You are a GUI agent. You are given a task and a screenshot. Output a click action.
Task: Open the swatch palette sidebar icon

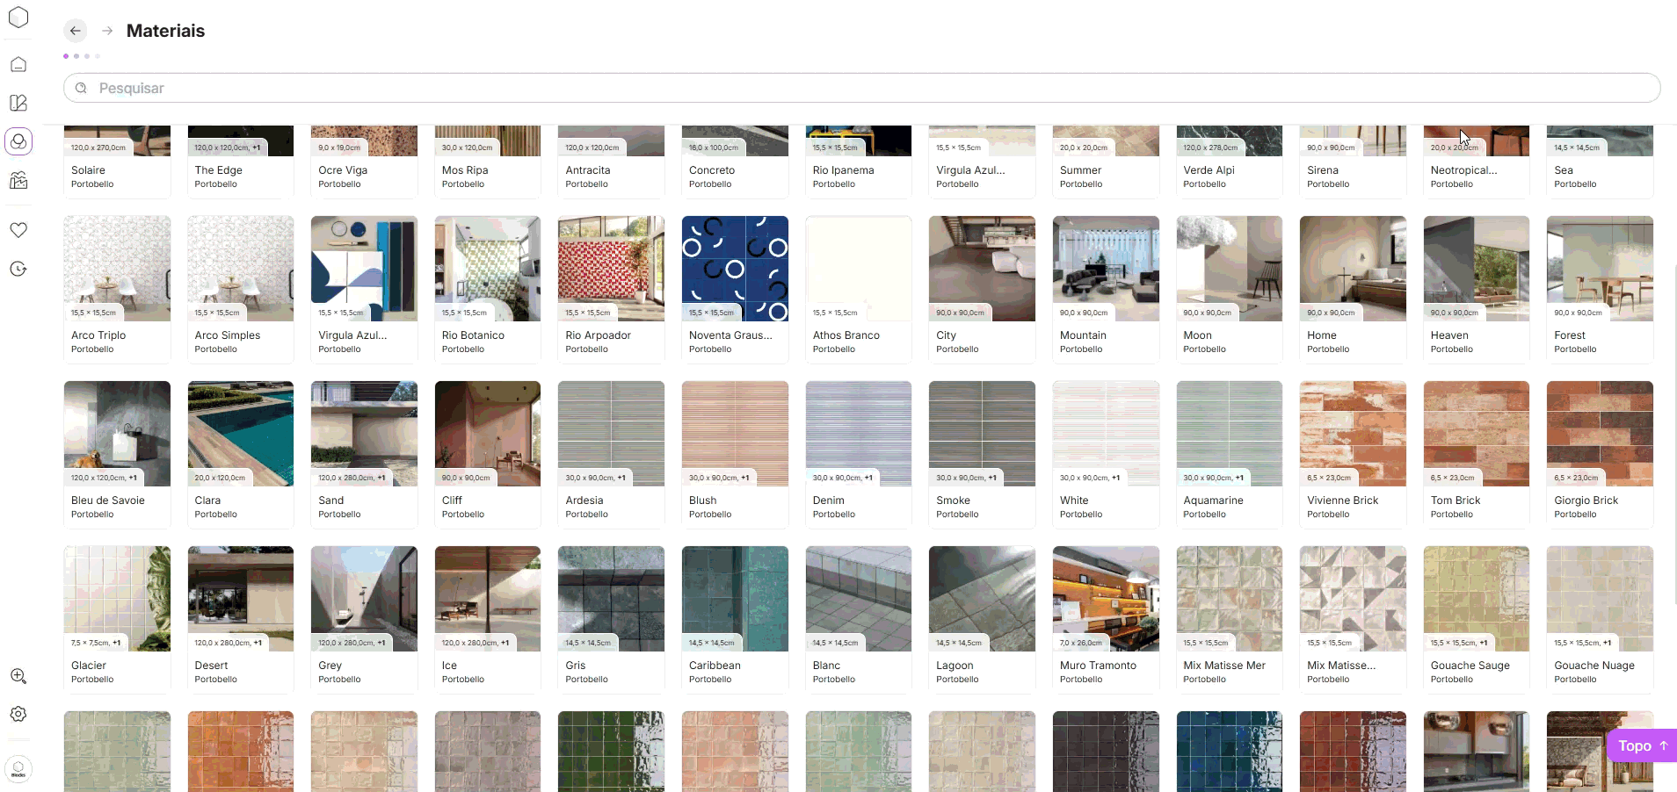click(18, 104)
